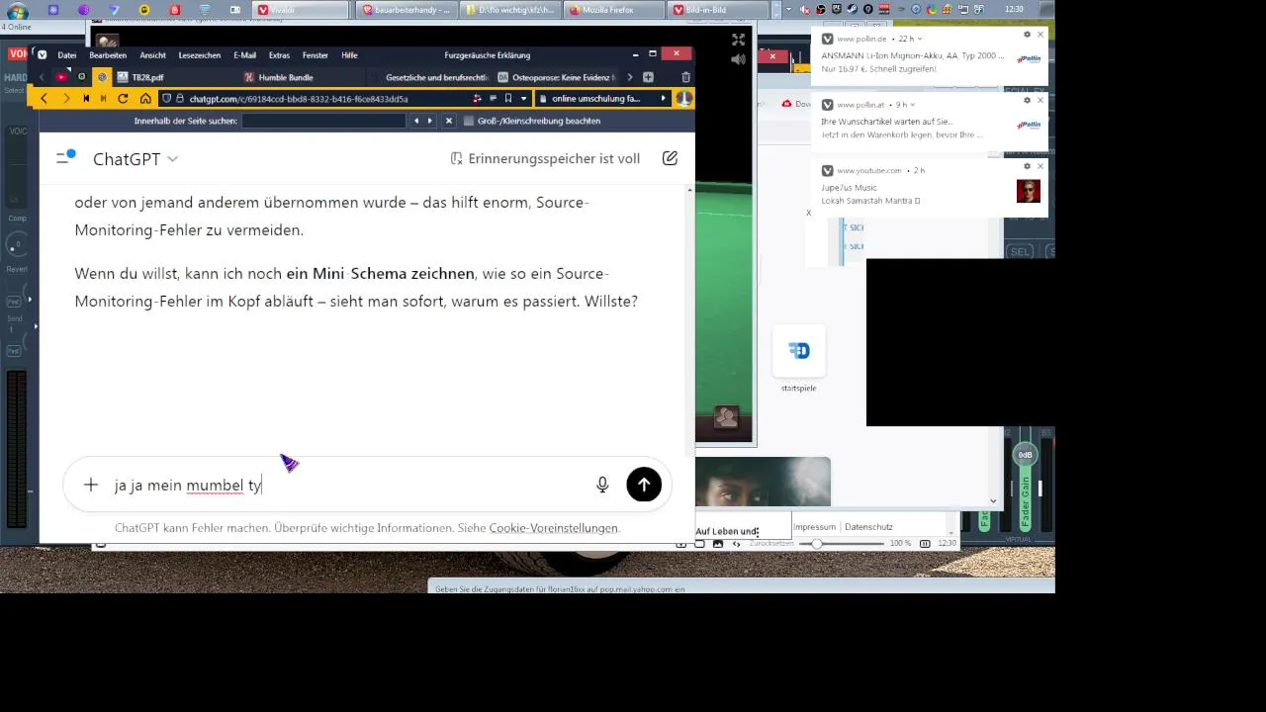Click the find-in-page search input

(323, 121)
